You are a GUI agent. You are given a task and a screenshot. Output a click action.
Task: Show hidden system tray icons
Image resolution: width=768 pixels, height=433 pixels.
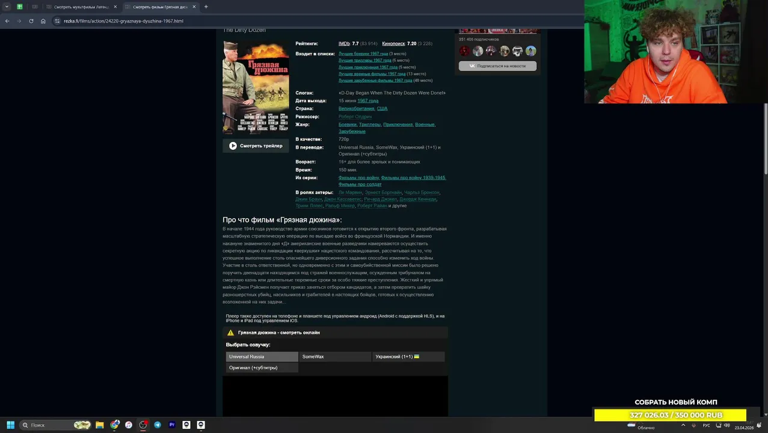(683, 425)
